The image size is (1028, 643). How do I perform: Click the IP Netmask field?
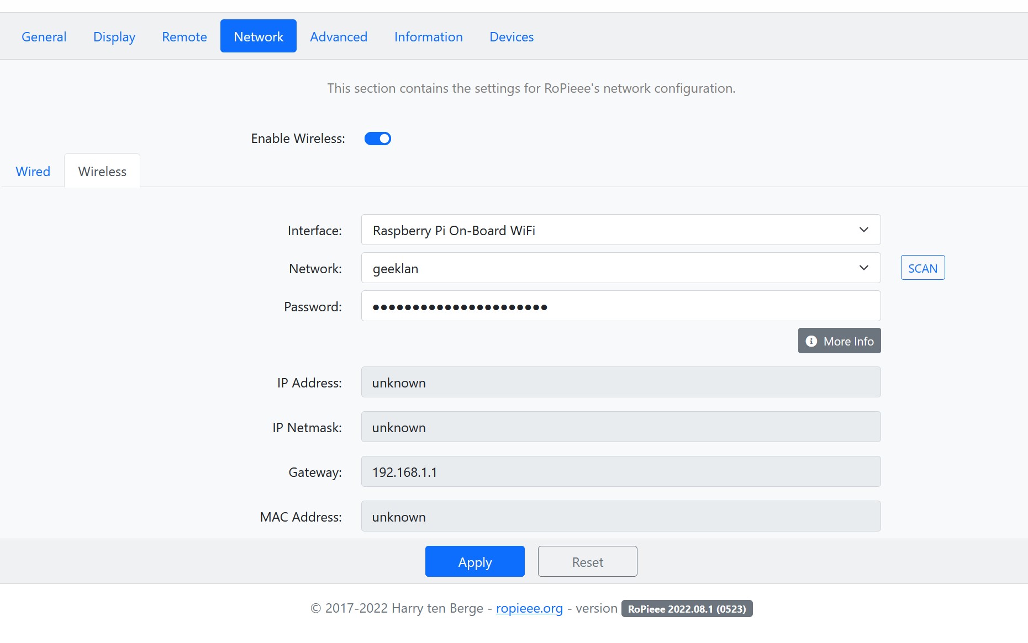click(x=621, y=427)
